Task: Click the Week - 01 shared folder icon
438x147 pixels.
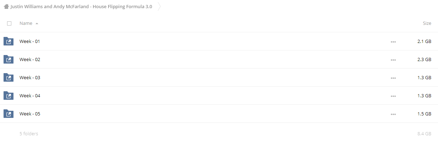Action: tap(9, 42)
